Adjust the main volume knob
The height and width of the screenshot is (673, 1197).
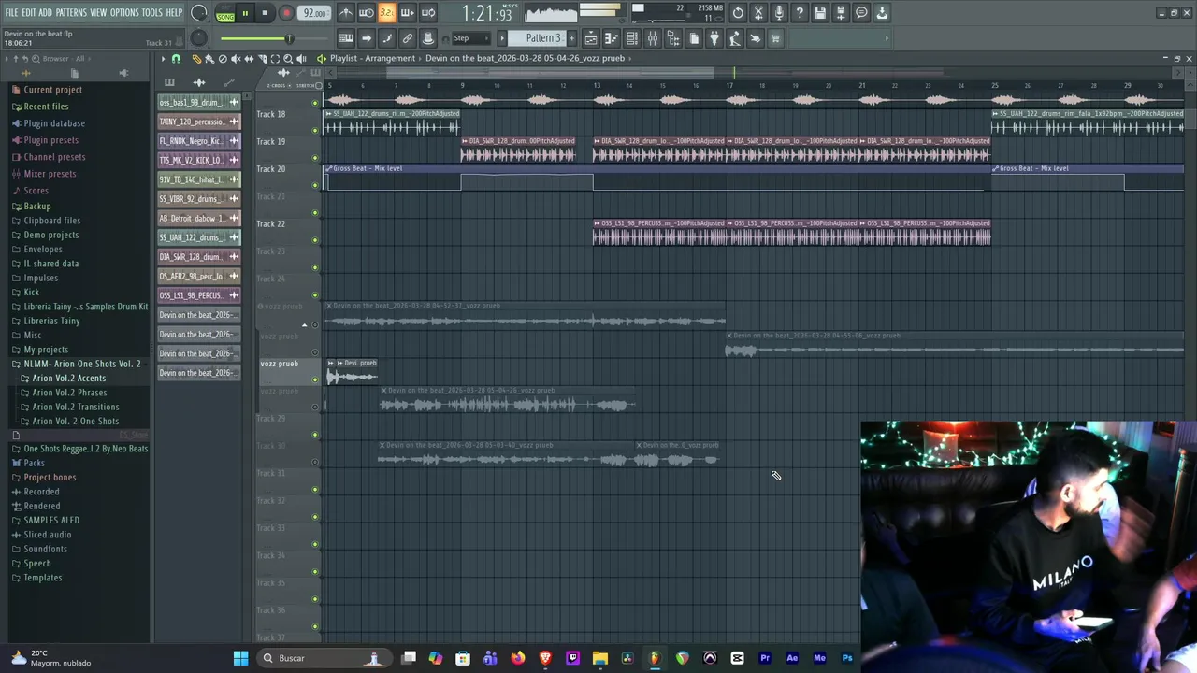point(199,13)
